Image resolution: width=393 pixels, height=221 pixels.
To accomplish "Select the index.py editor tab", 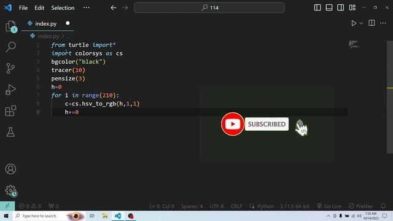I will point(48,23).
